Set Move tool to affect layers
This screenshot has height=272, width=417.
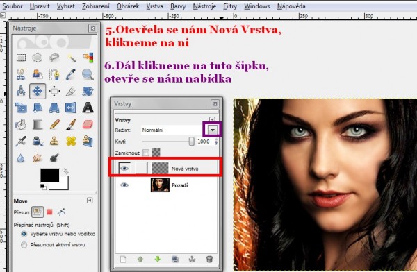[38, 212]
